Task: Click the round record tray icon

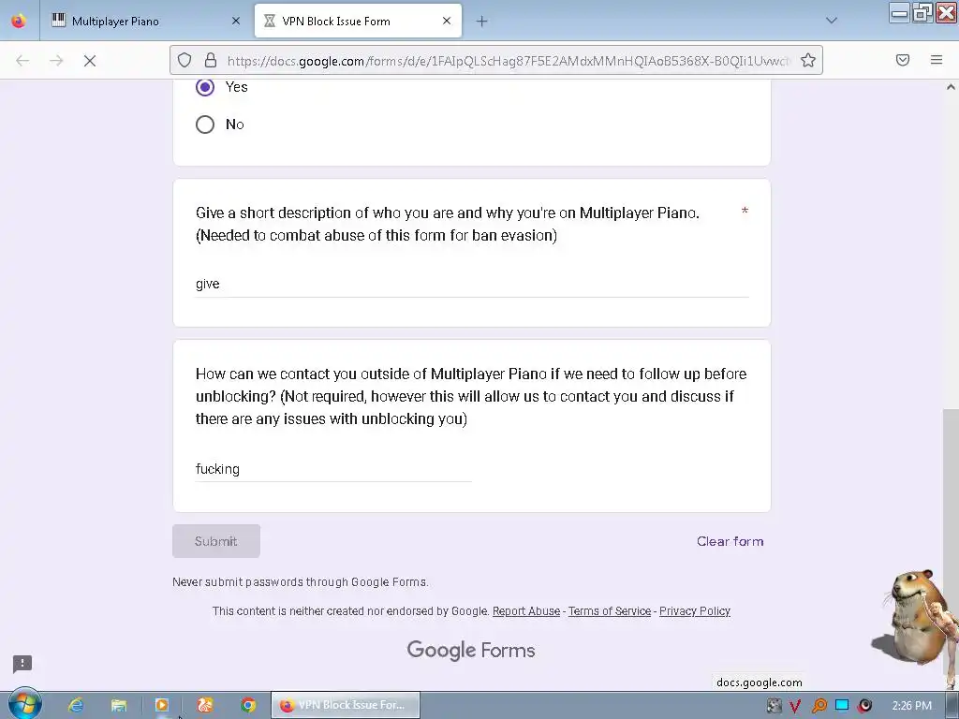Action: (x=864, y=706)
